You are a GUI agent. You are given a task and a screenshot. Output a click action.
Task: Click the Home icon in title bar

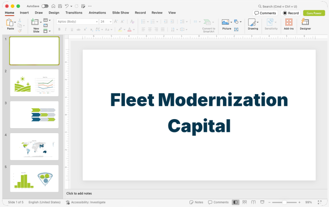pos(53,6)
